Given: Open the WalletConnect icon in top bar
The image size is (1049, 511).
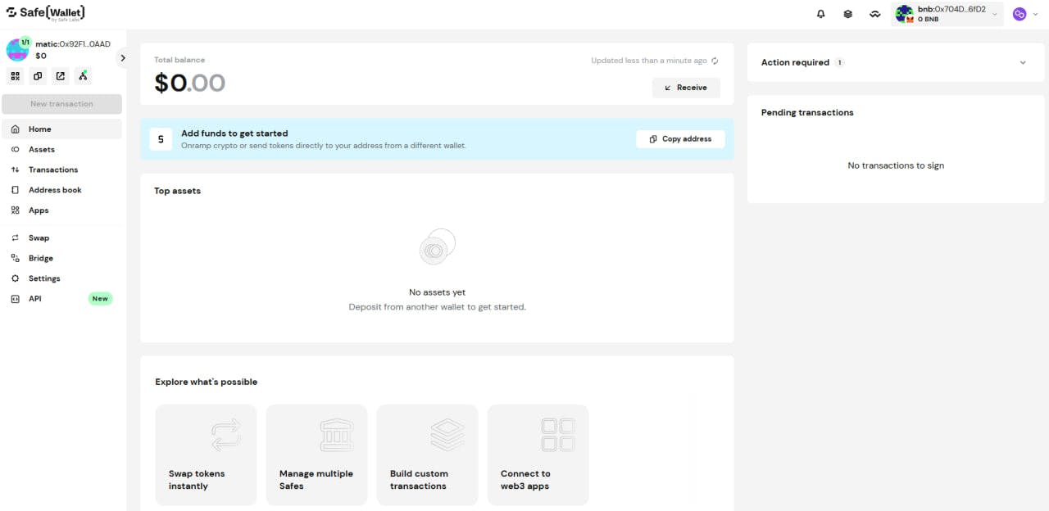Looking at the screenshot, I should [x=874, y=14].
